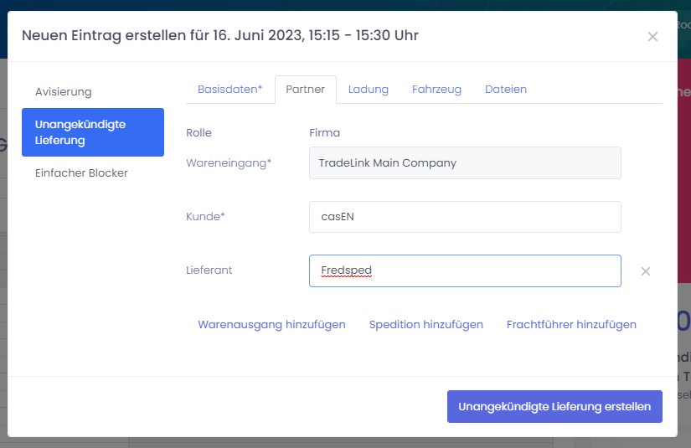Add a Warenausgang partner
691x448 pixels.
pos(271,325)
